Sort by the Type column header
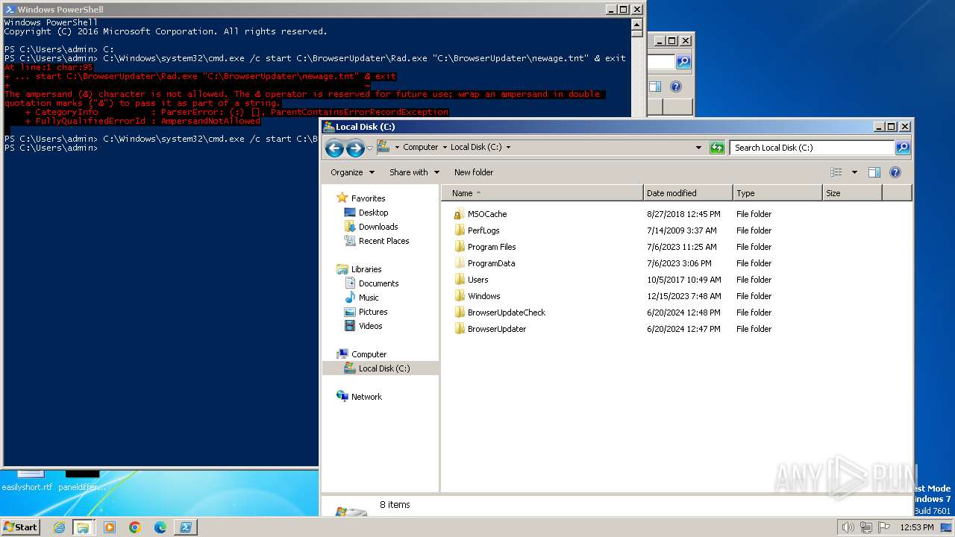Image resolution: width=955 pixels, height=537 pixels. tap(777, 193)
